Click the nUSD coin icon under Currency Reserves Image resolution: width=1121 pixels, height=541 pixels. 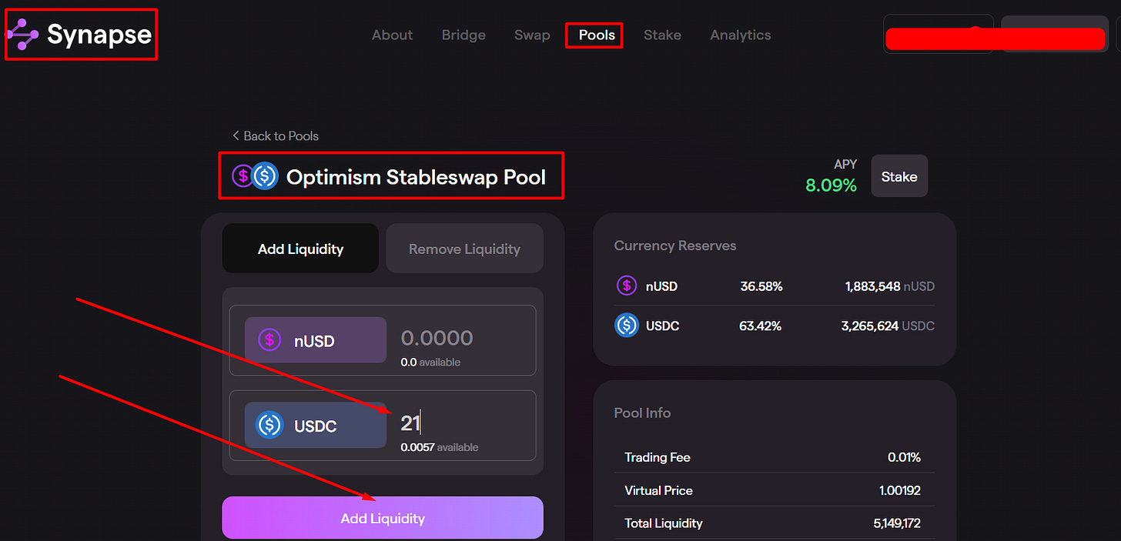626,286
